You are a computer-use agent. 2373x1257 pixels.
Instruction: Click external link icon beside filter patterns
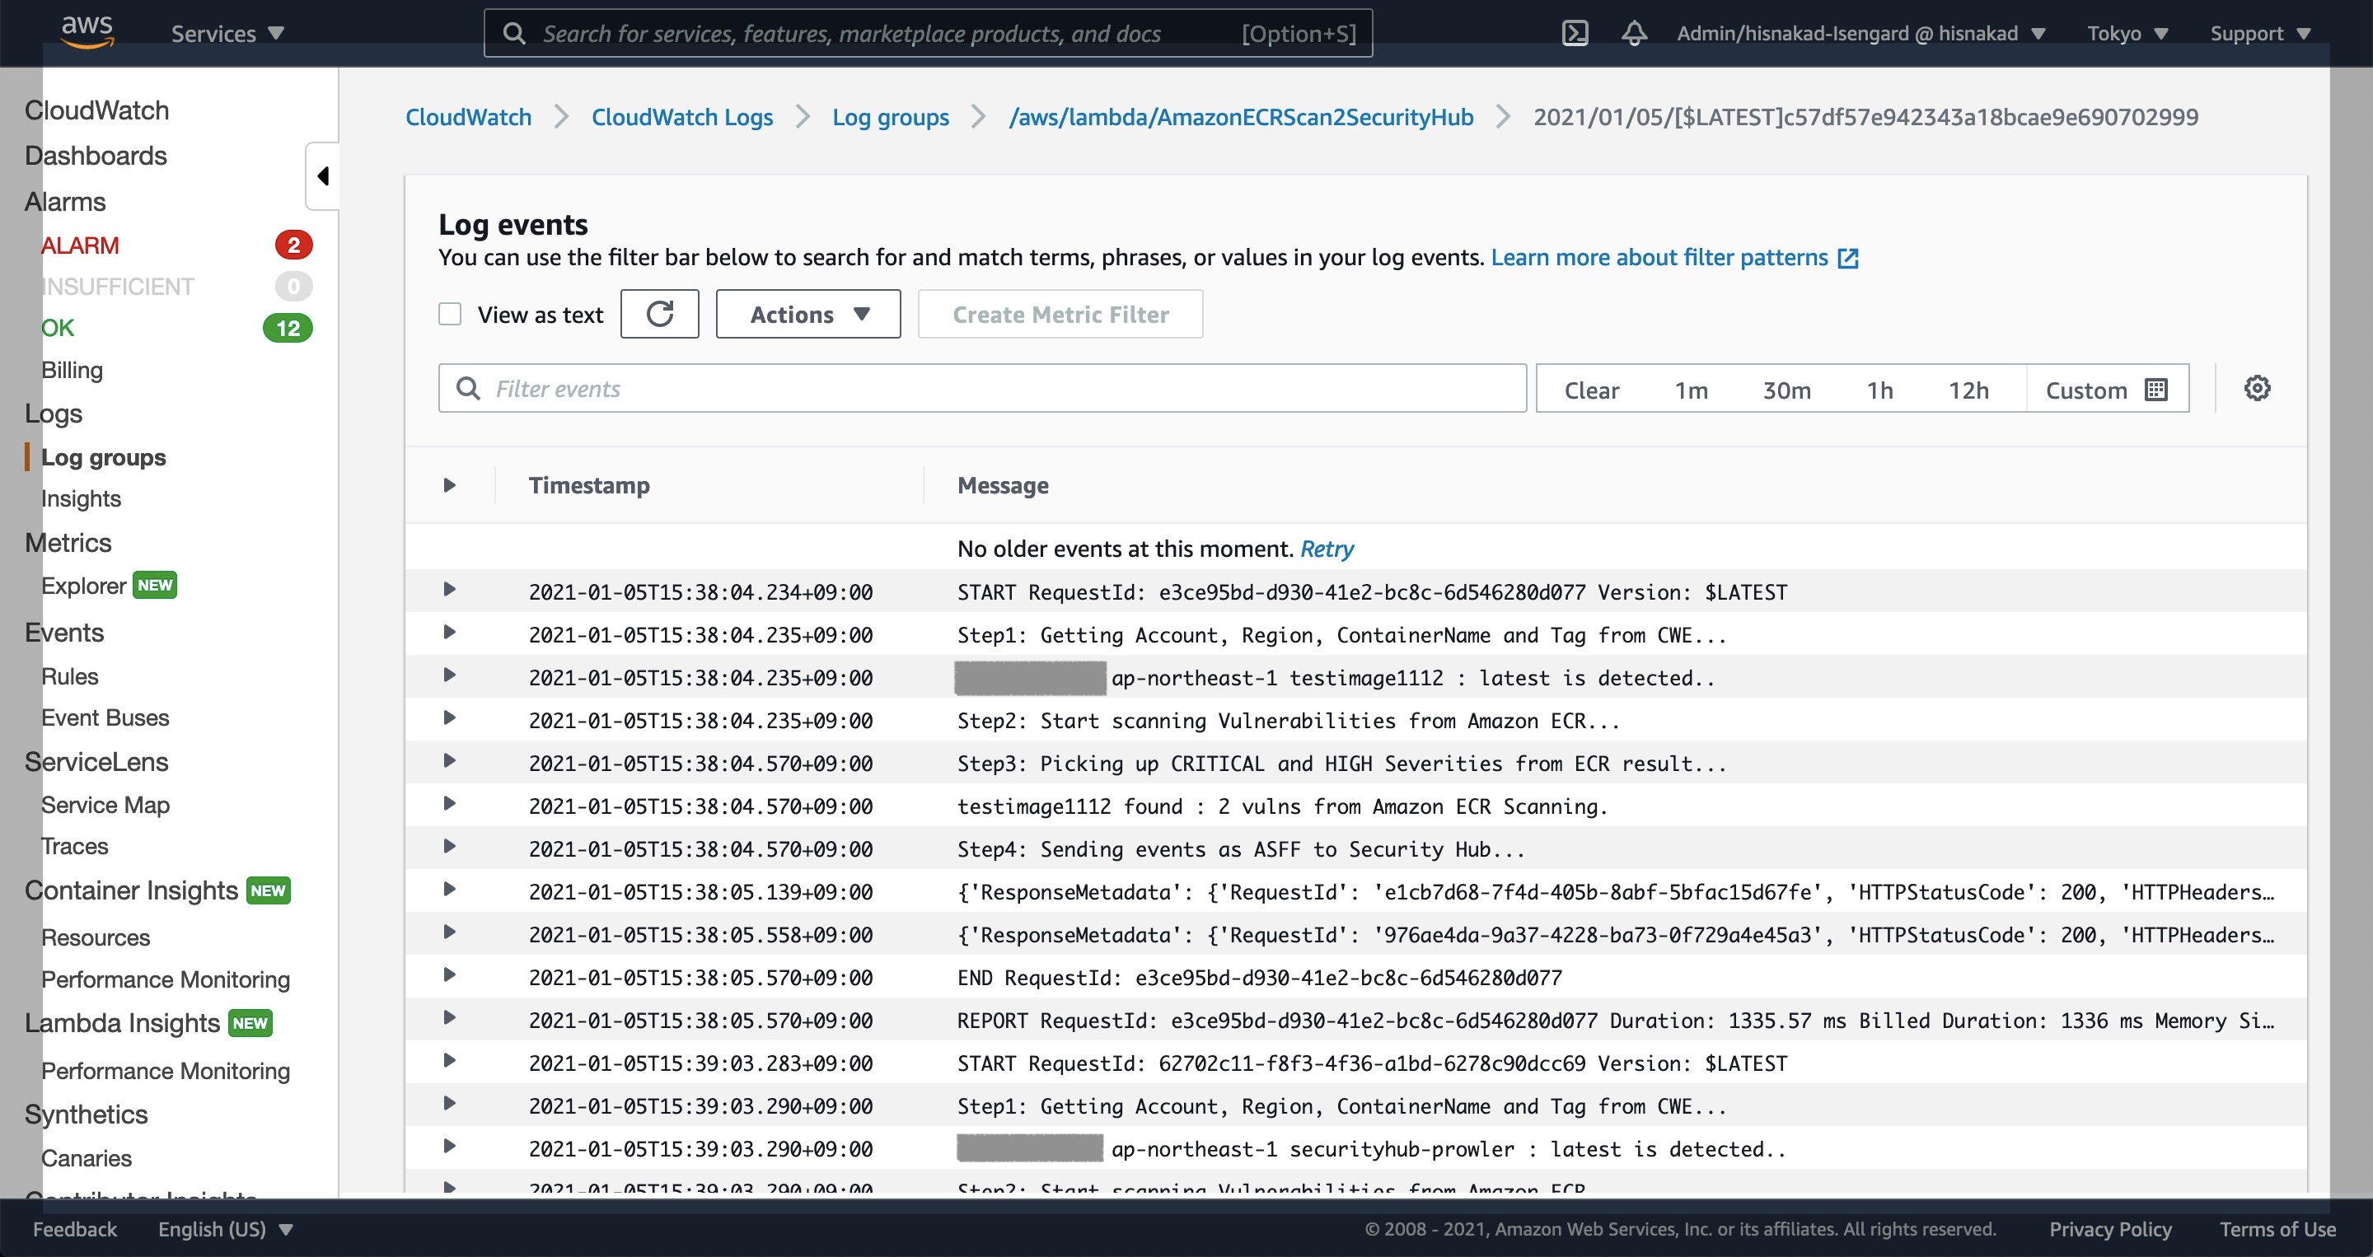(1848, 258)
